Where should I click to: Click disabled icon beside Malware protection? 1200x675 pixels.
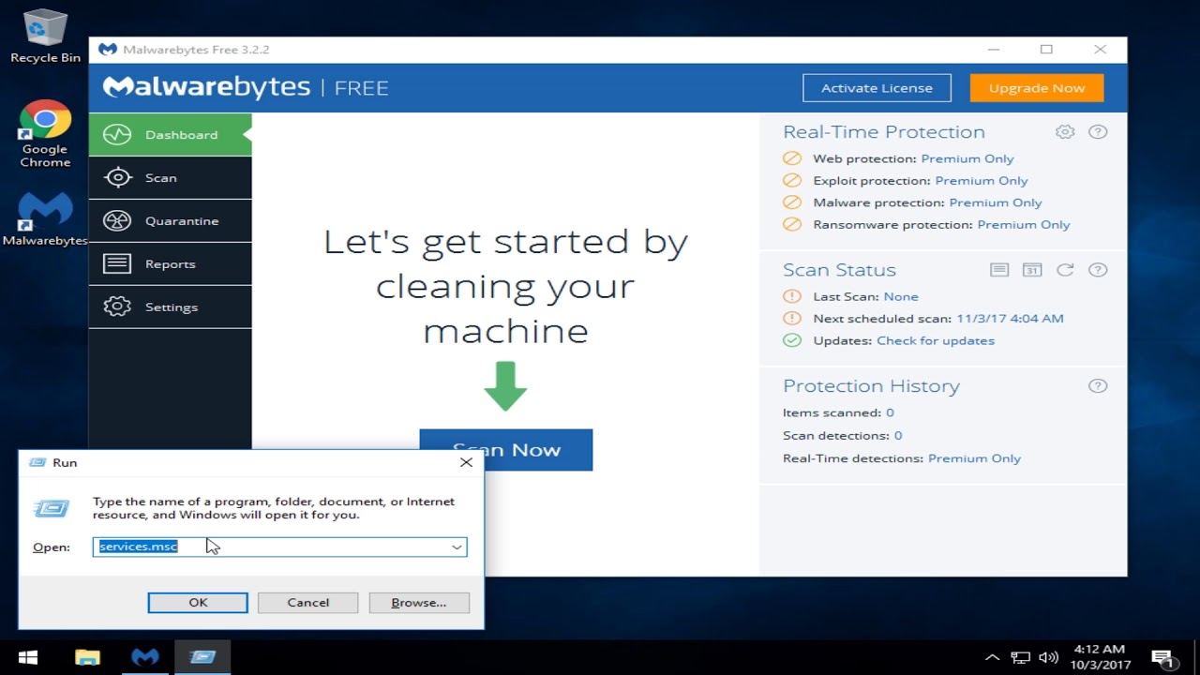[x=792, y=202]
